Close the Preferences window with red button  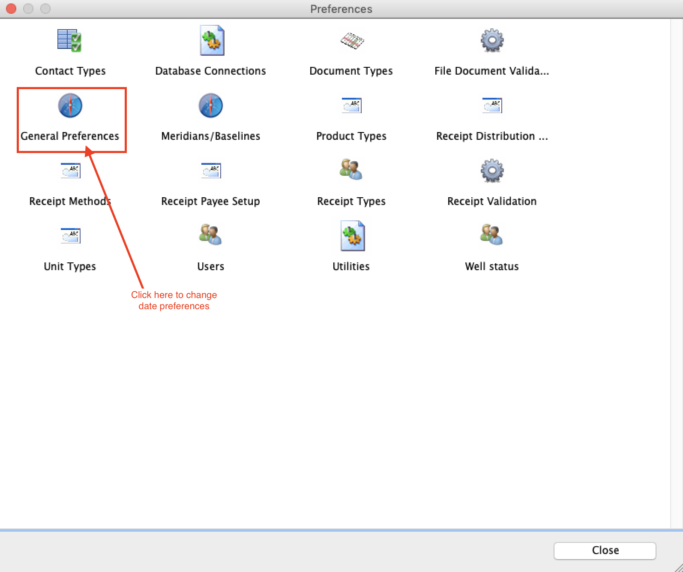click(x=11, y=9)
